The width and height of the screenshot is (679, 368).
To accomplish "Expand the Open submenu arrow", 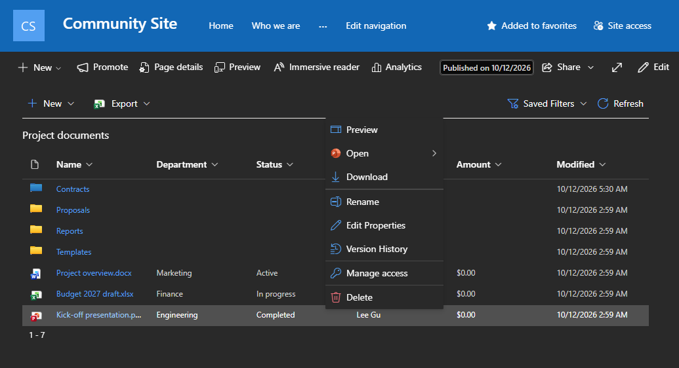I will 434,153.
